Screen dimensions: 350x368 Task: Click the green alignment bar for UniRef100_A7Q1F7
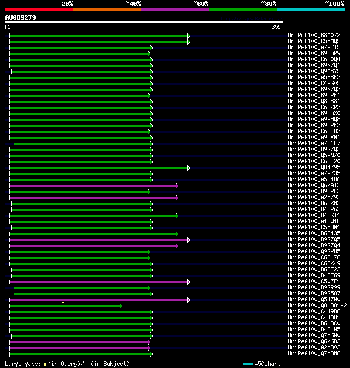tap(82, 144)
